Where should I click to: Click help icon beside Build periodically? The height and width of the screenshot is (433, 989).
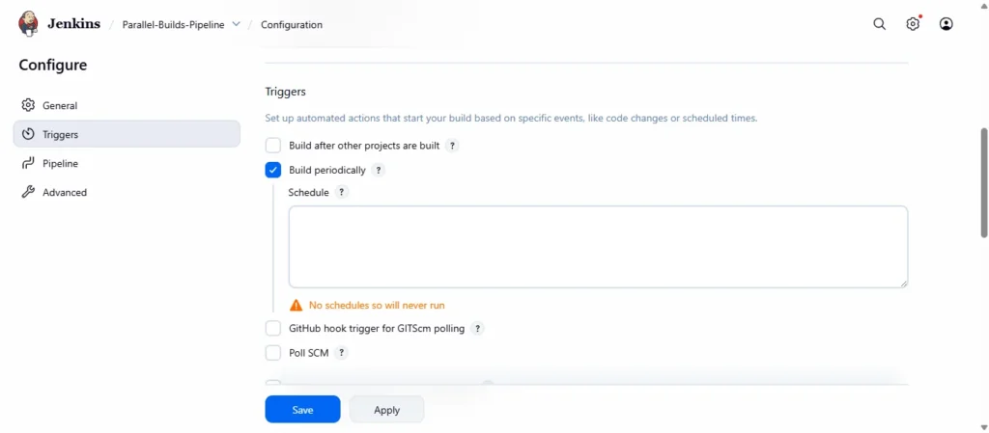pos(379,171)
